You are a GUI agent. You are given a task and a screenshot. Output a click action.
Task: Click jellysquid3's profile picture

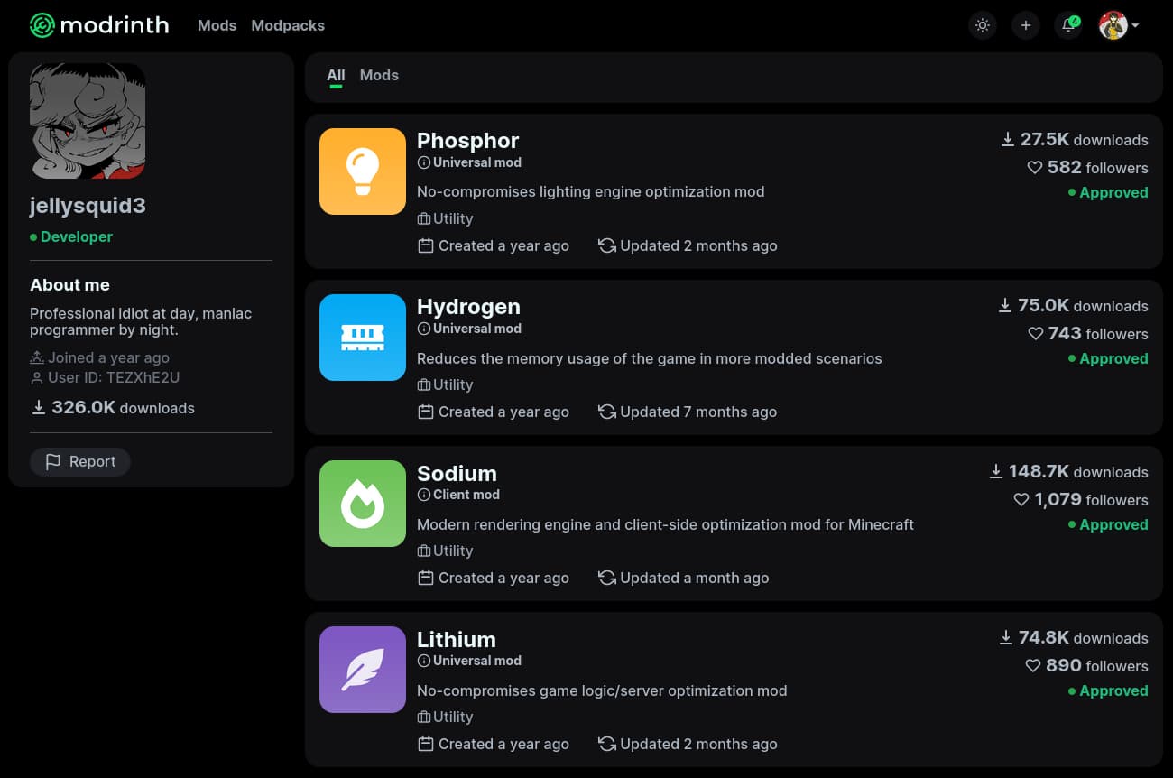[88, 120]
